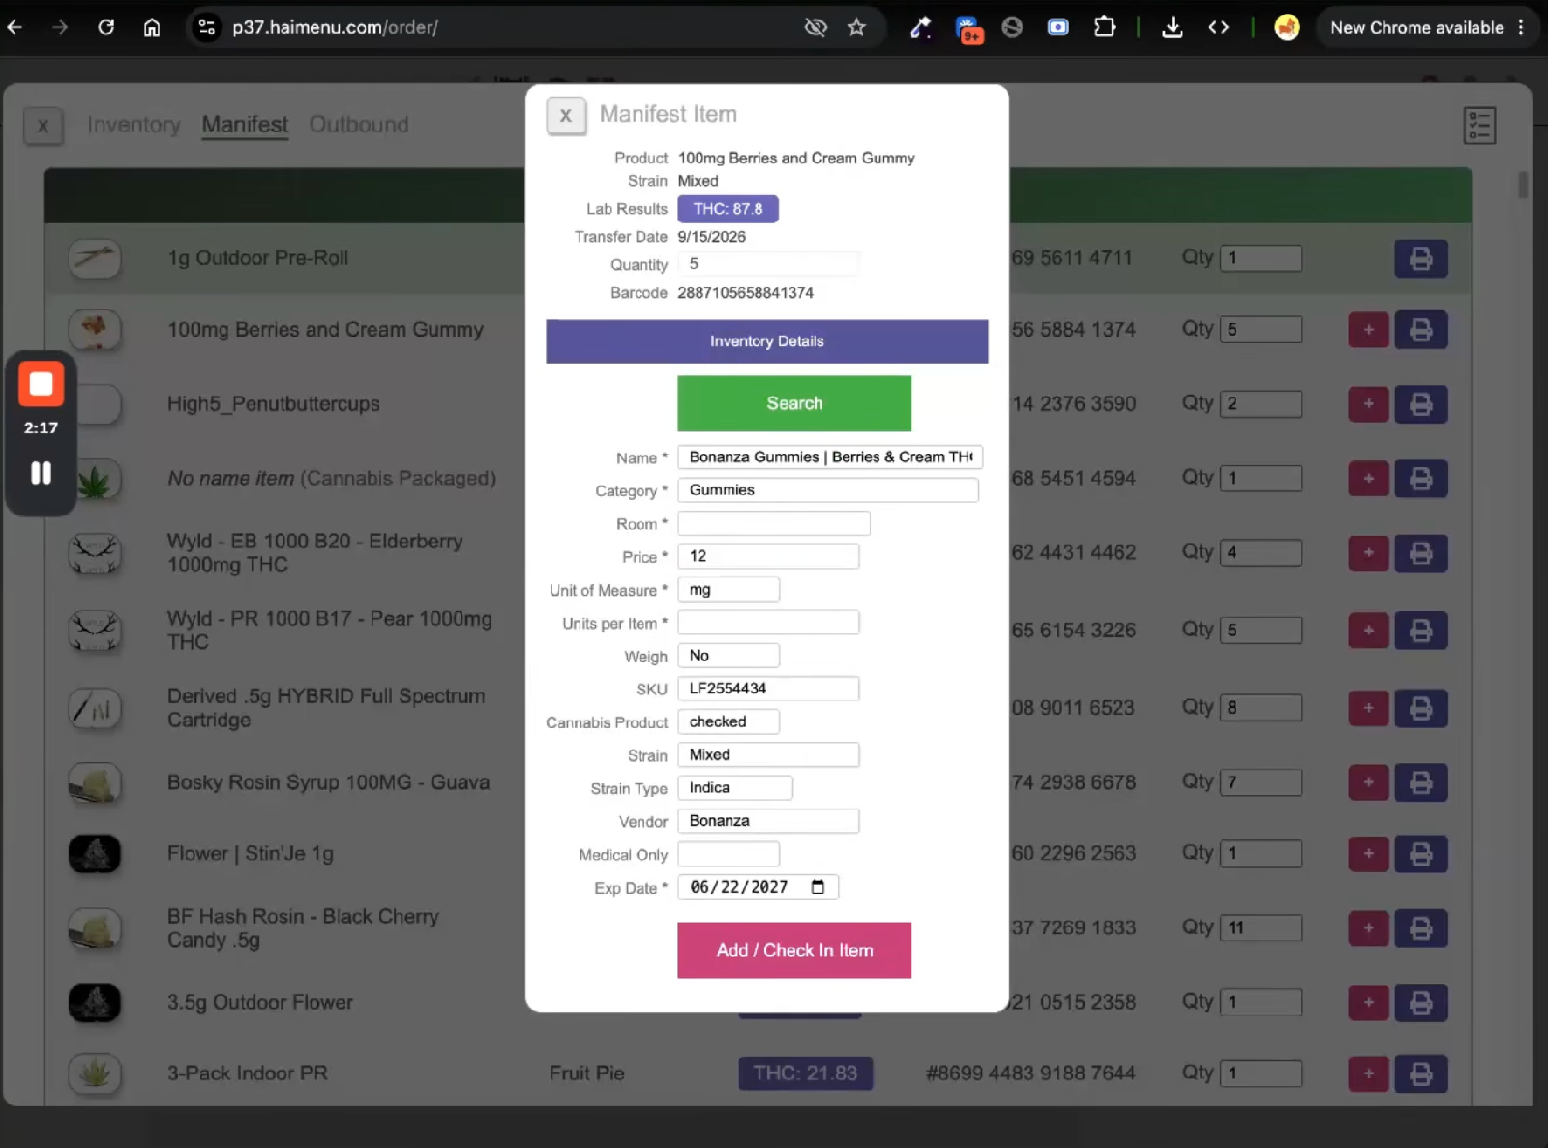The image size is (1548, 1148).
Task: Print label for Flower Stin'Je 1g row
Action: point(1420,854)
